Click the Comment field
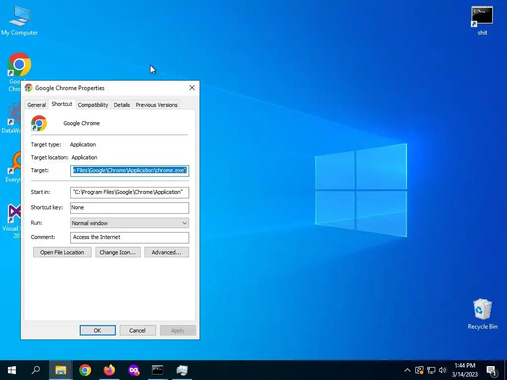This screenshot has width=507, height=380. [x=129, y=237]
